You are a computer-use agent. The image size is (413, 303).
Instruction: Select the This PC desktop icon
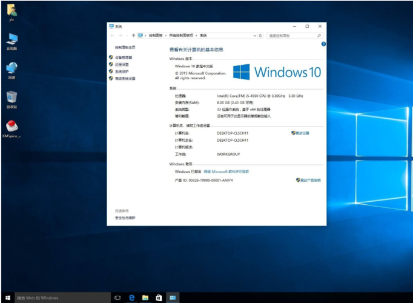tap(12, 42)
